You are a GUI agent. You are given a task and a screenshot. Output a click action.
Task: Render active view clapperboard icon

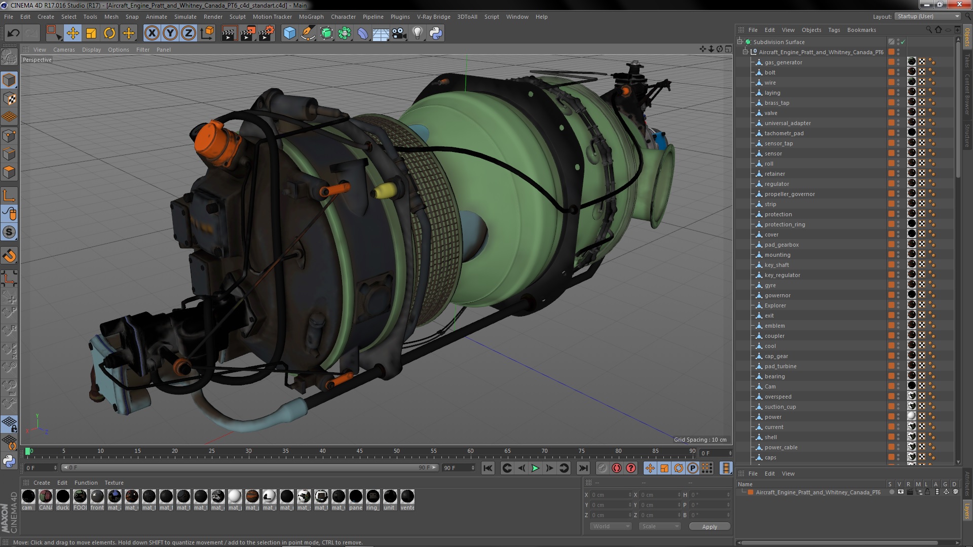(229, 33)
